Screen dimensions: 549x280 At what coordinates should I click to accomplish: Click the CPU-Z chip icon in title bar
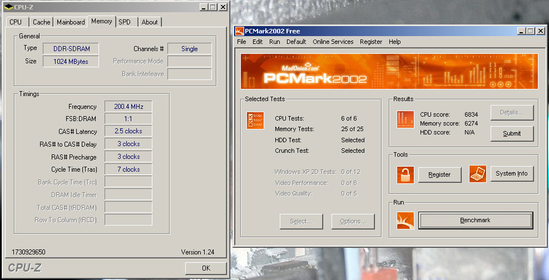click(8, 7)
